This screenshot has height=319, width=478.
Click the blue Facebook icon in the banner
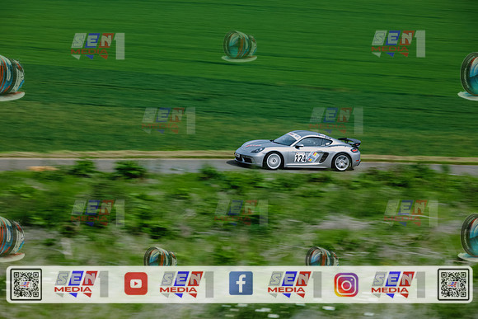click(241, 284)
